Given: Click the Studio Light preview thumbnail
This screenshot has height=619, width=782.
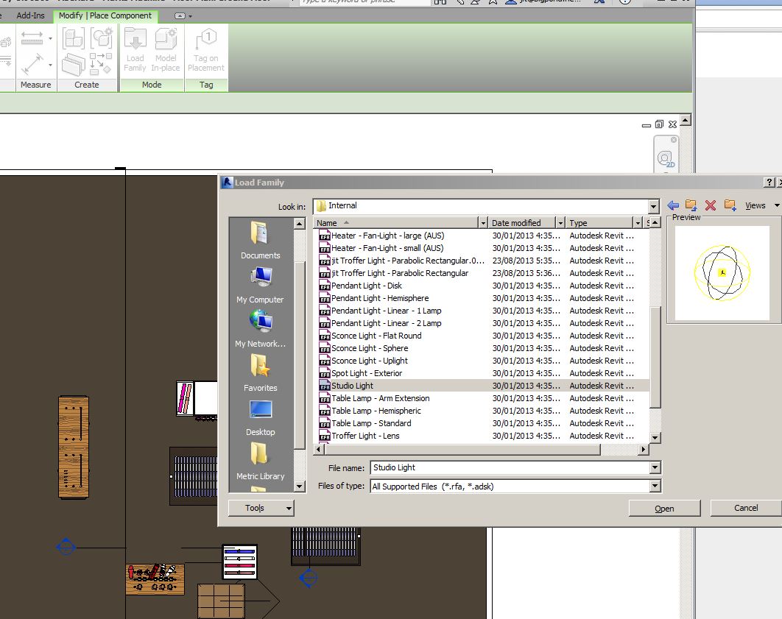Looking at the screenshot, I should 722,272.
